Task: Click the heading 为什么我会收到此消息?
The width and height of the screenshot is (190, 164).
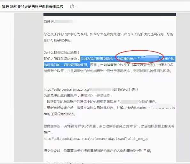Action: pos(61,53)
